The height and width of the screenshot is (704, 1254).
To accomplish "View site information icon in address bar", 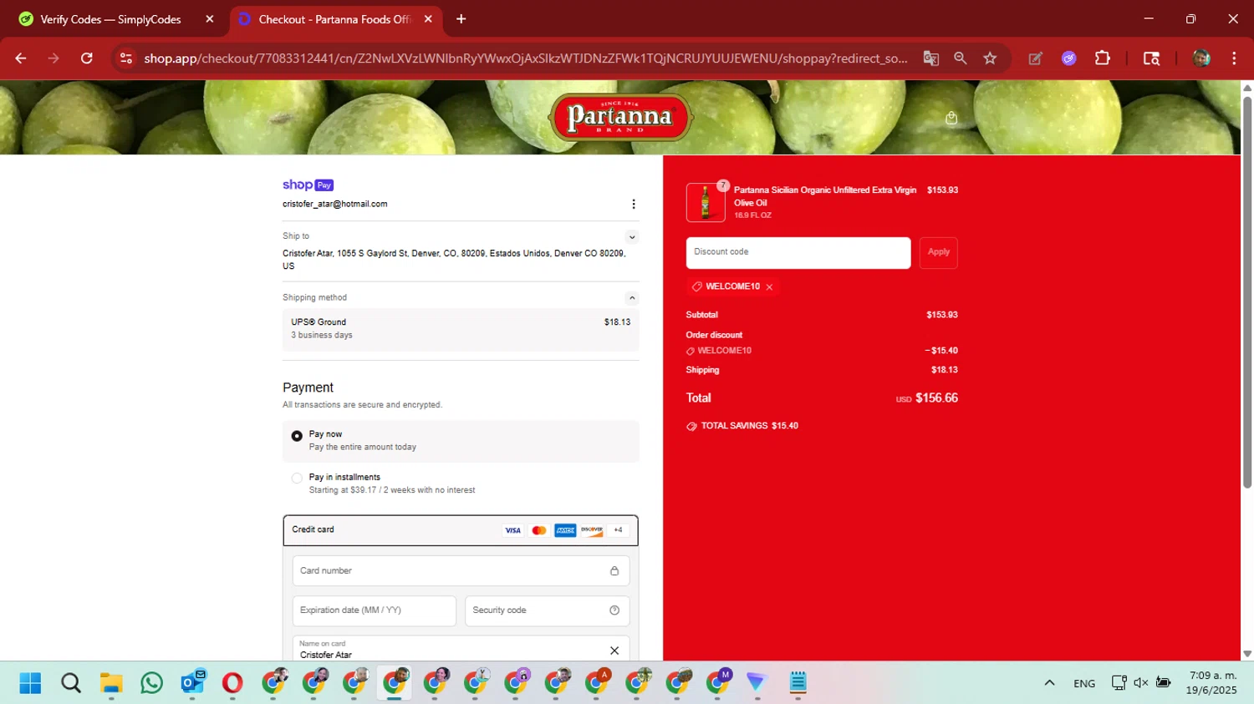I will 126,58.
